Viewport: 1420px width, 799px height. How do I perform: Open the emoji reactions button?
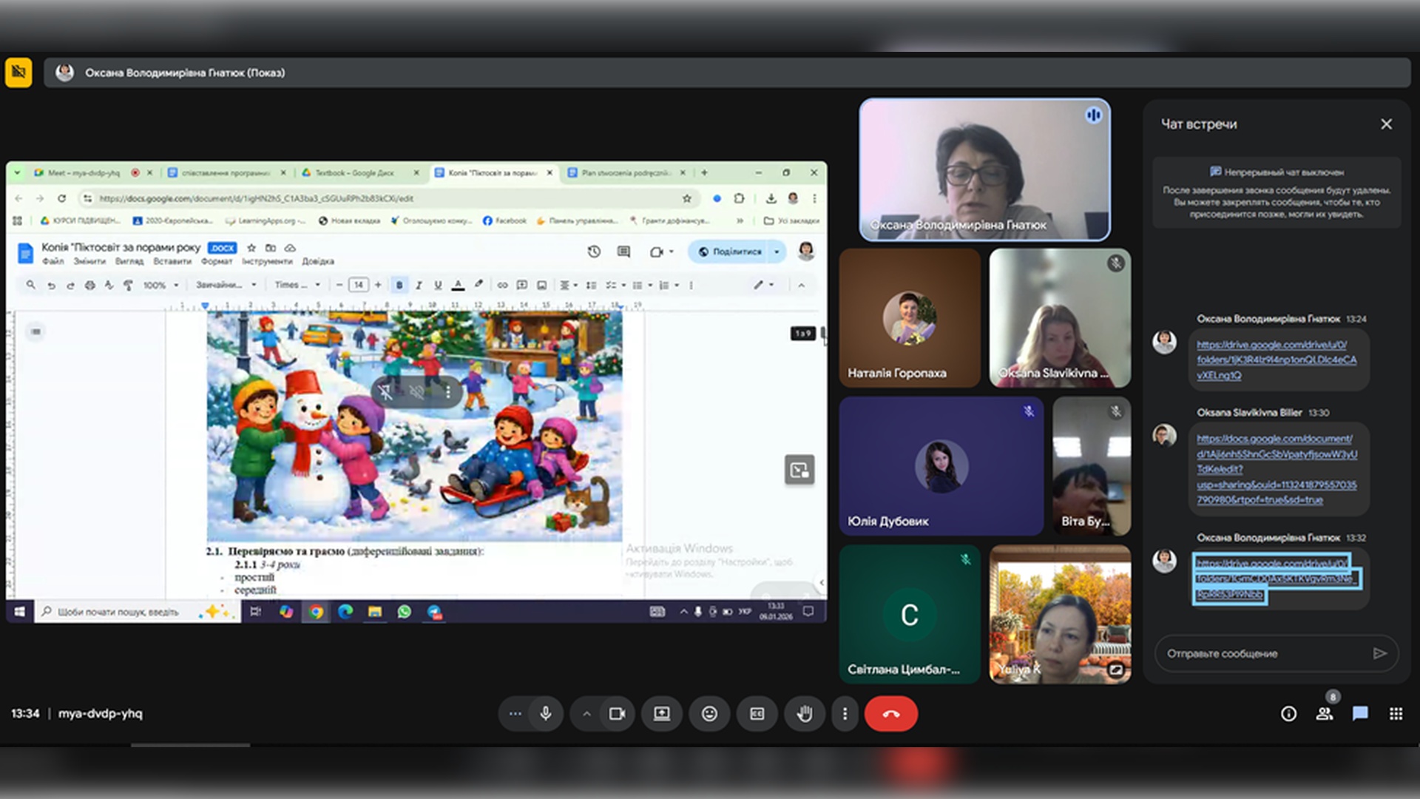pos(709,714)
